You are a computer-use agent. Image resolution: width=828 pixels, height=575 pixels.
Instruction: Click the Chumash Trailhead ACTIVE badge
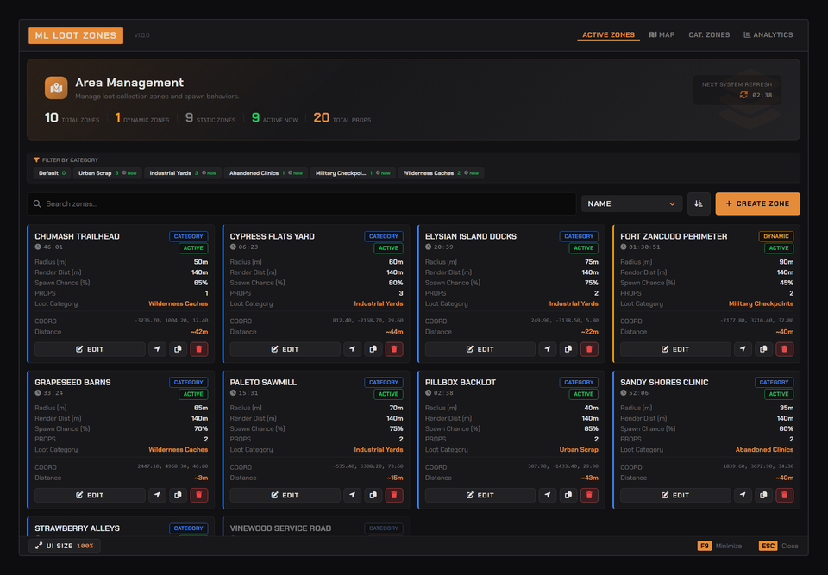193,248
